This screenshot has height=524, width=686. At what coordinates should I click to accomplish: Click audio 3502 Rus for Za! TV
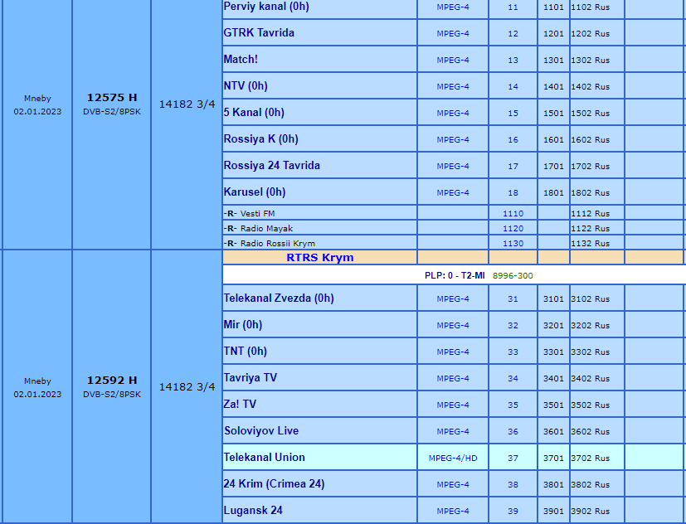coord(590,405)
